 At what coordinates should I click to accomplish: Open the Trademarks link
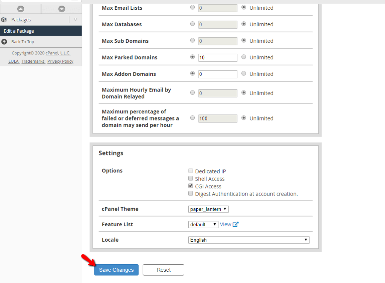tap(33, 61)
